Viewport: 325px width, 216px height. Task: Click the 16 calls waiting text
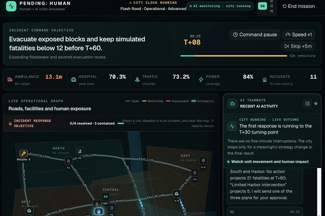pyautogui.click(x=281, y=84)
